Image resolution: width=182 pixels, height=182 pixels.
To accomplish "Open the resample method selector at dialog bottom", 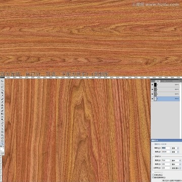I will pos(172,180).
